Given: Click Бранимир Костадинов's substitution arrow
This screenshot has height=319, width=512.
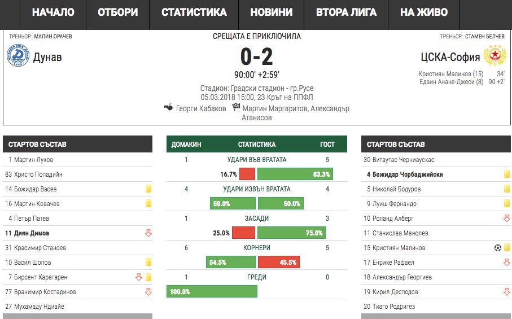Looking at the screenshot, I should (x=148, y=291).
